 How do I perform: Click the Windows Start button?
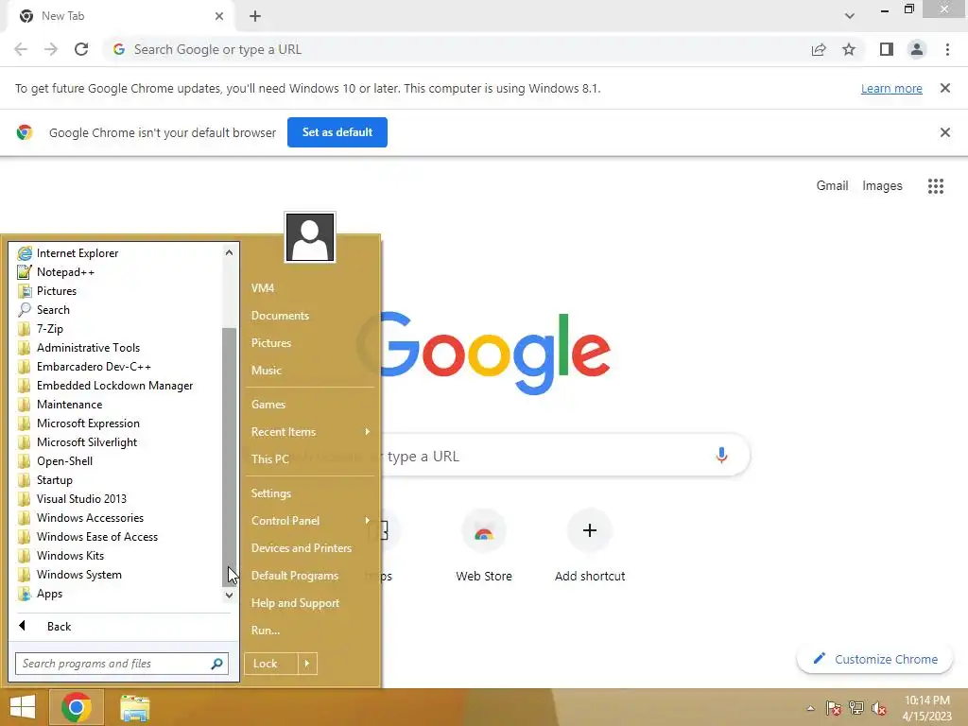(x=23, y=707)
